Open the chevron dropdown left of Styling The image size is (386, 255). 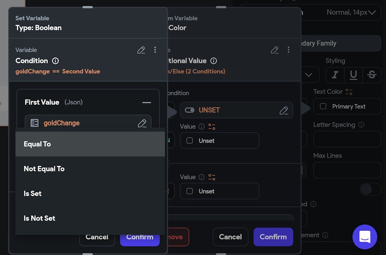pyautogui.click(x=309, y=75)
